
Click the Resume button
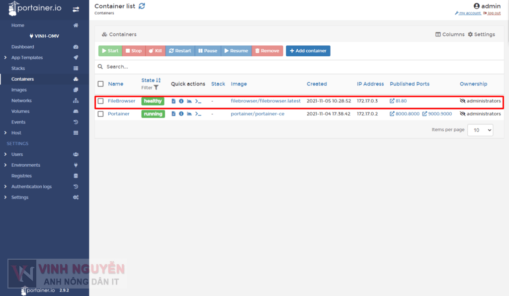point(236,51)
